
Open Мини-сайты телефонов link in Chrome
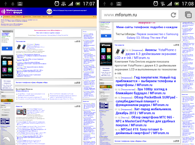[x=147, y=27]
